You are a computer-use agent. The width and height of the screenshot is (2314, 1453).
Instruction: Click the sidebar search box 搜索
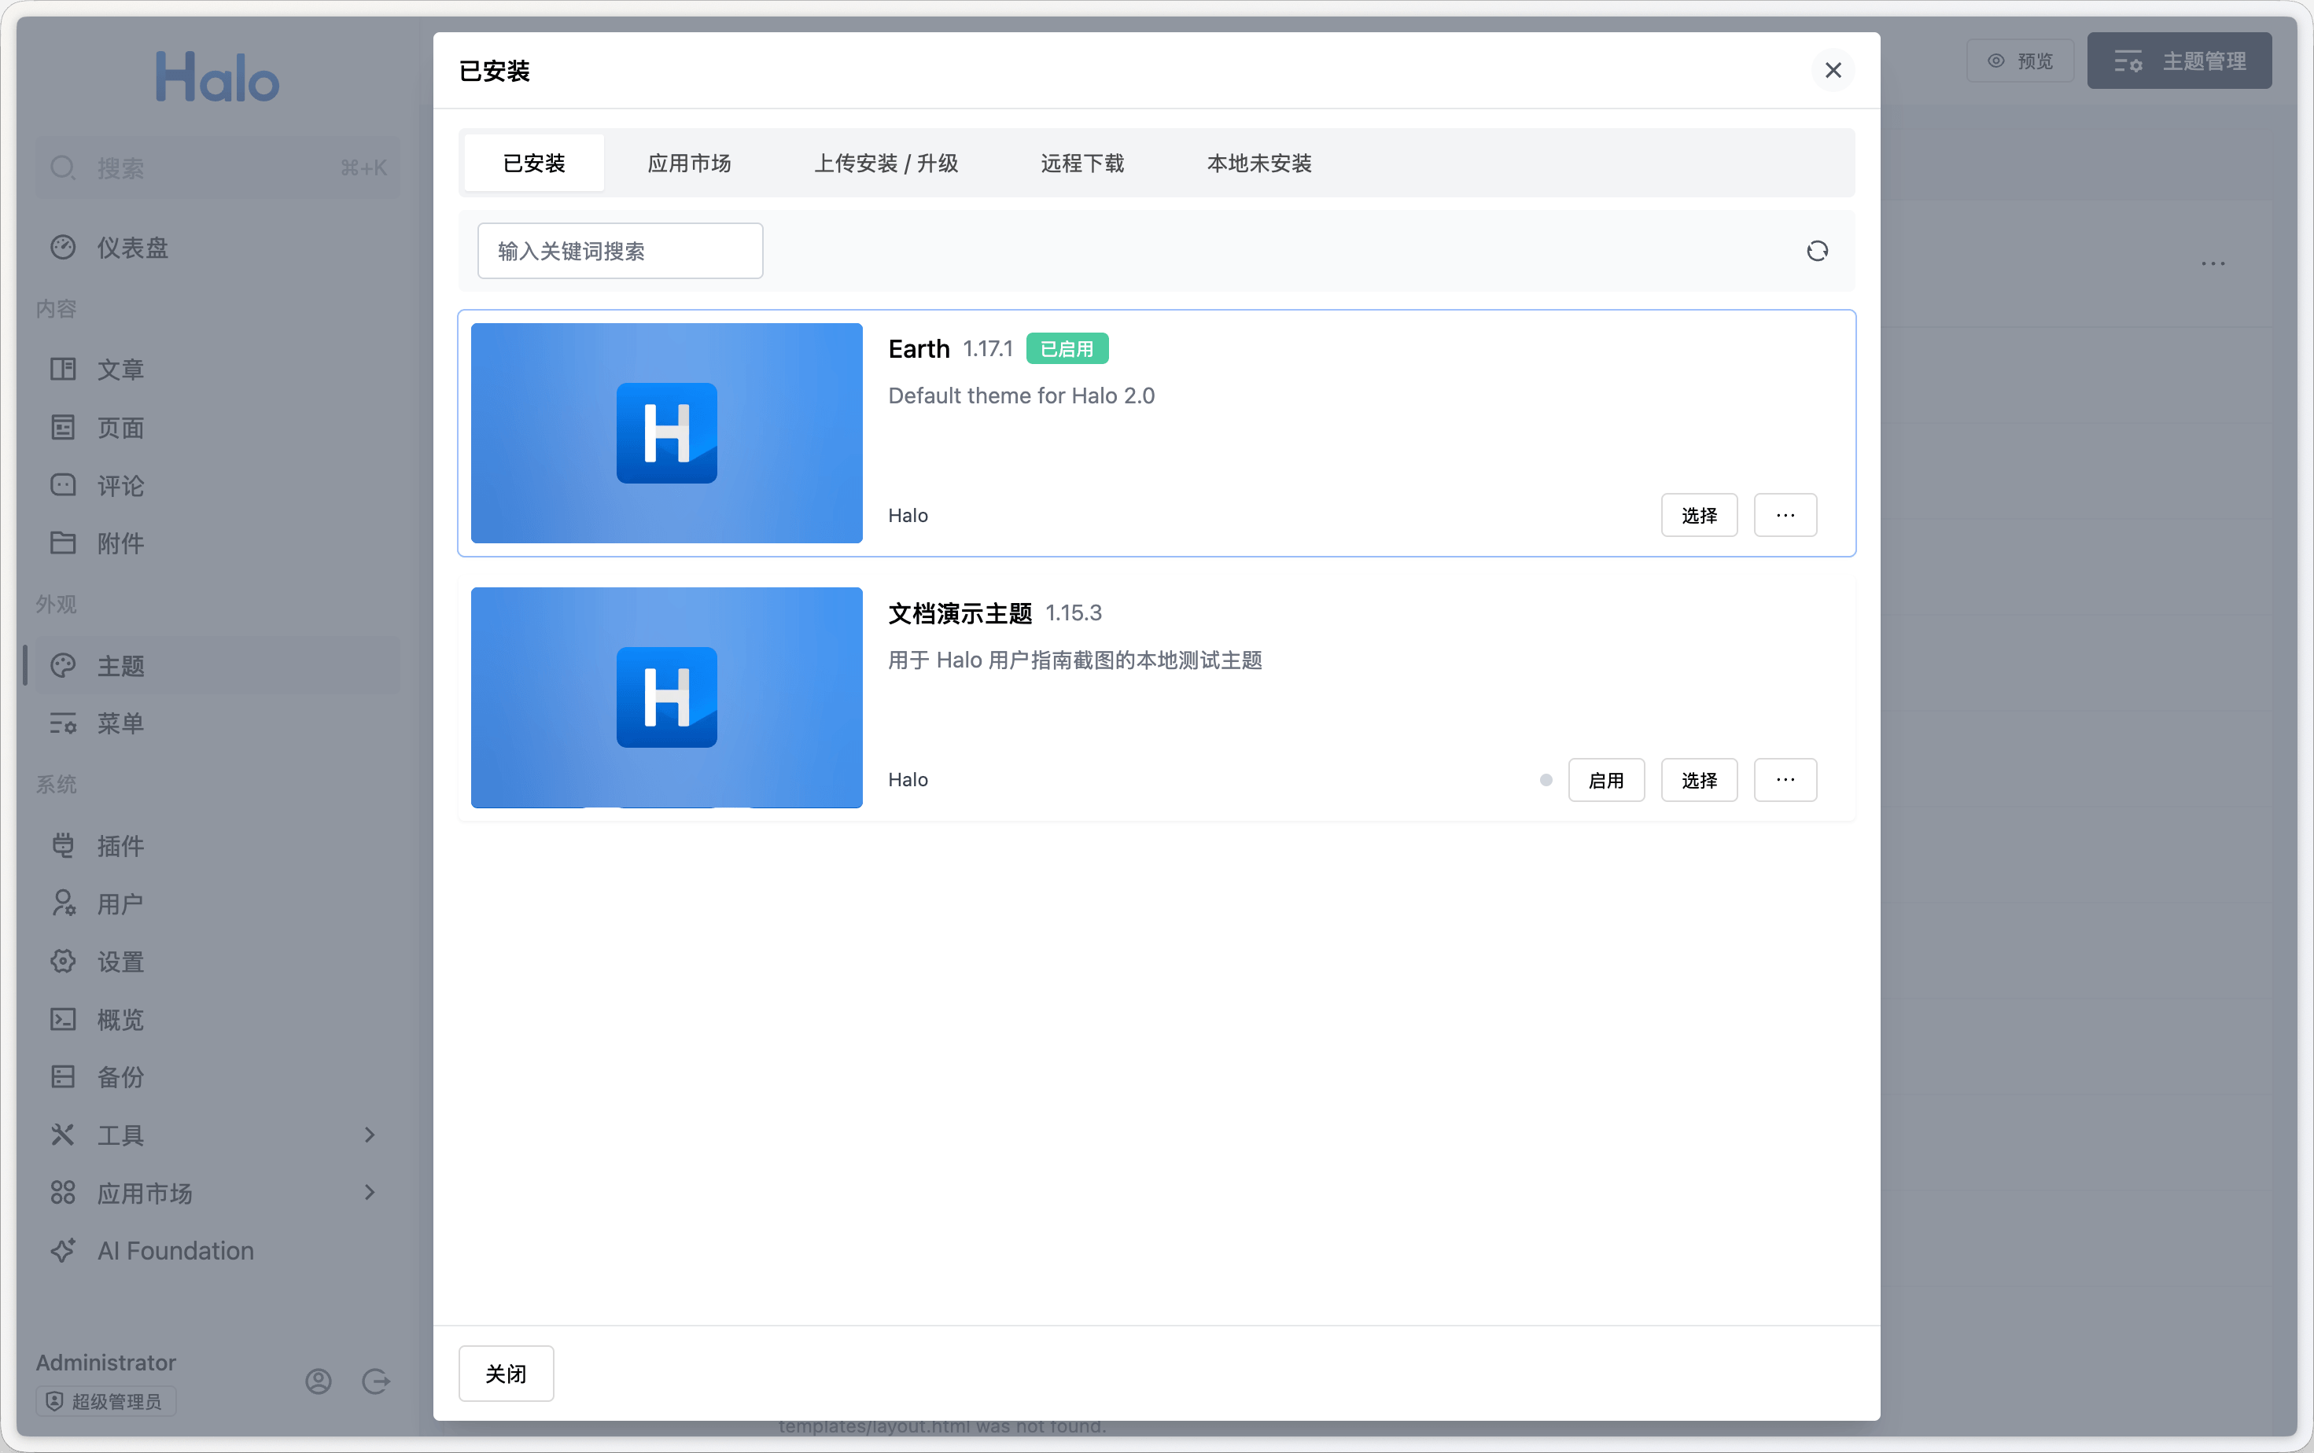click(217, 167)
